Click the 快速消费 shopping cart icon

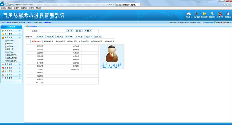204,14
